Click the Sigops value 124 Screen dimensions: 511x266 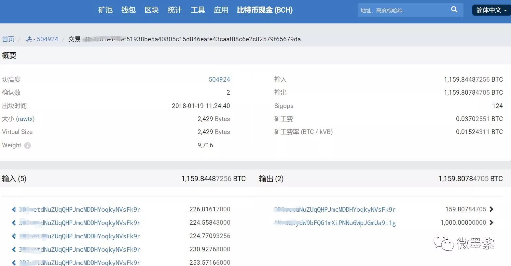tap(497, 106)
